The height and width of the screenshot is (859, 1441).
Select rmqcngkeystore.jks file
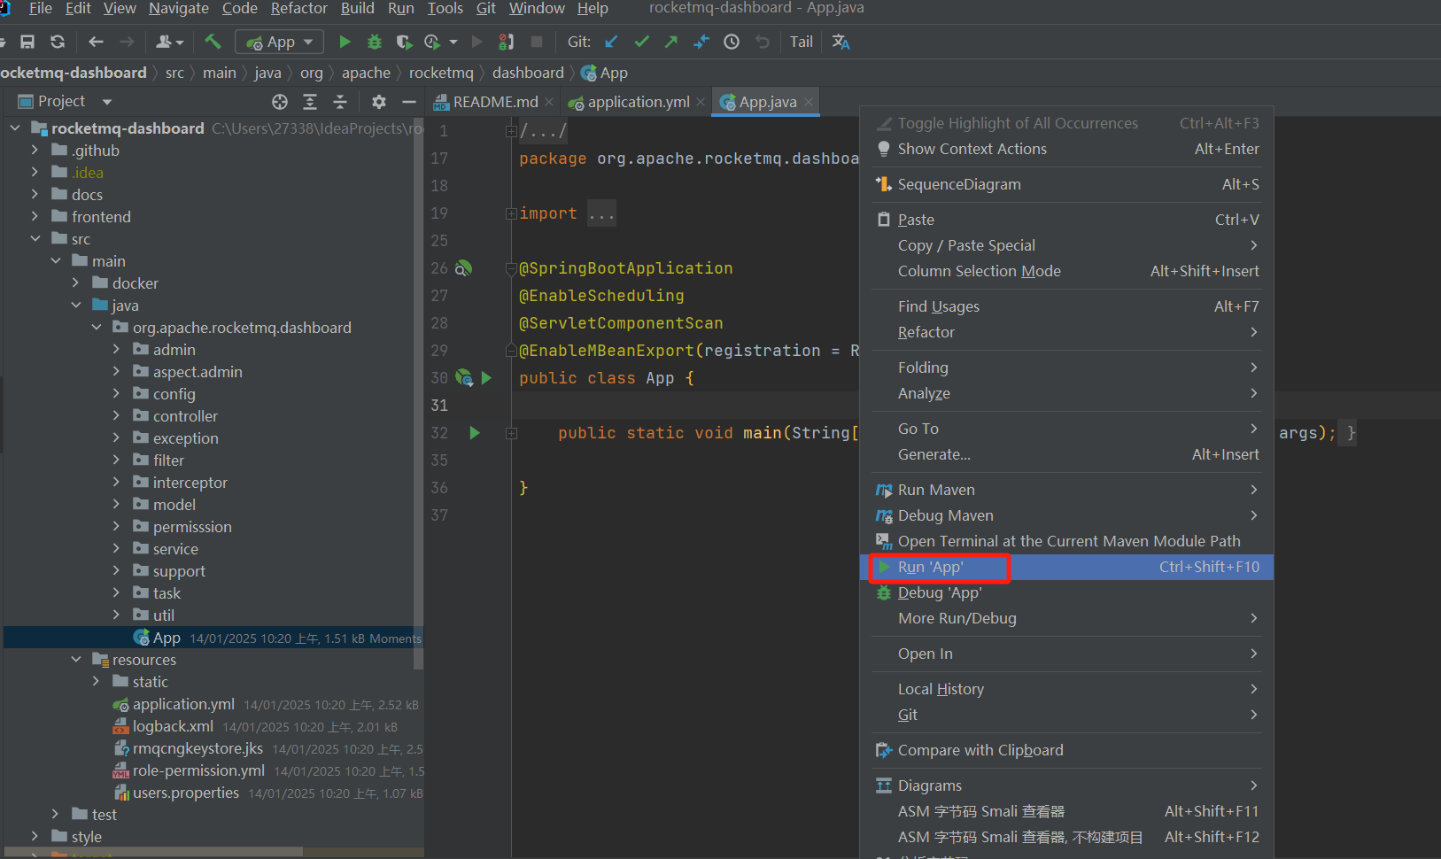pyautogui.click(x=198, y=748)
